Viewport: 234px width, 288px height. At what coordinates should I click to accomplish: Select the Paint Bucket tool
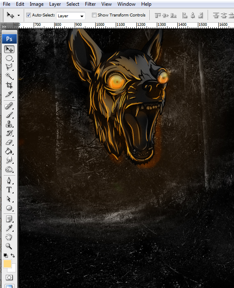[x=9, y=151]
